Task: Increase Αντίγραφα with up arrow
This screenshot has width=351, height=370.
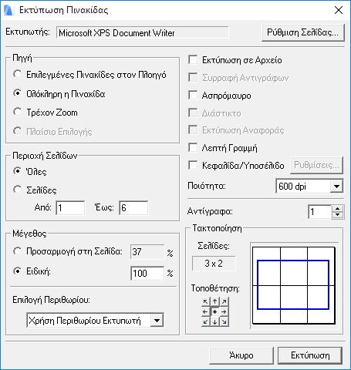Action: (338, 209)
